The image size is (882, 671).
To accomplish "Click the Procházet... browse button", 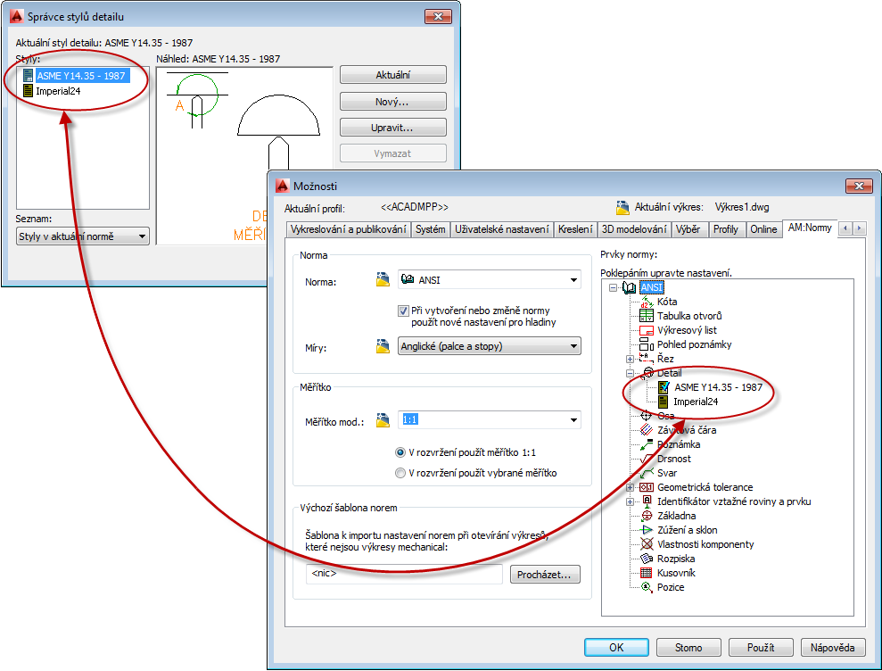I will coord(545,574).
